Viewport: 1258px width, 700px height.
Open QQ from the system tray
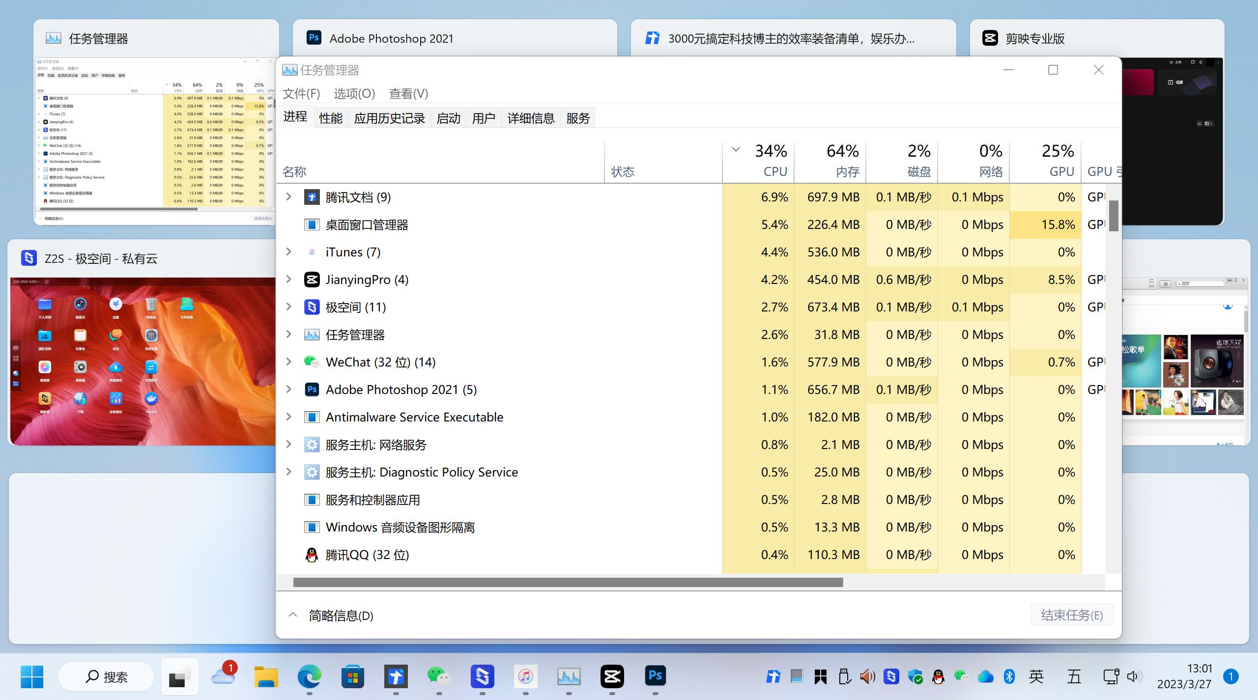point(937,676)
